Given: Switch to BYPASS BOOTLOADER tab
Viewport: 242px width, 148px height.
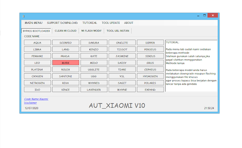Looking at the screenshot, I should (36, 31).
